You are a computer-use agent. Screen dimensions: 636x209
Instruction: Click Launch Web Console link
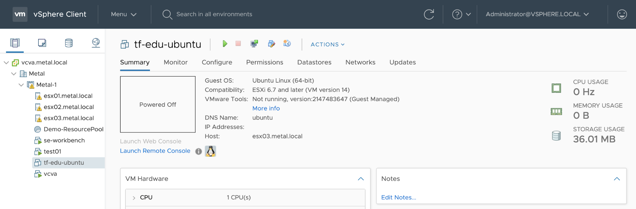point(151,141)
